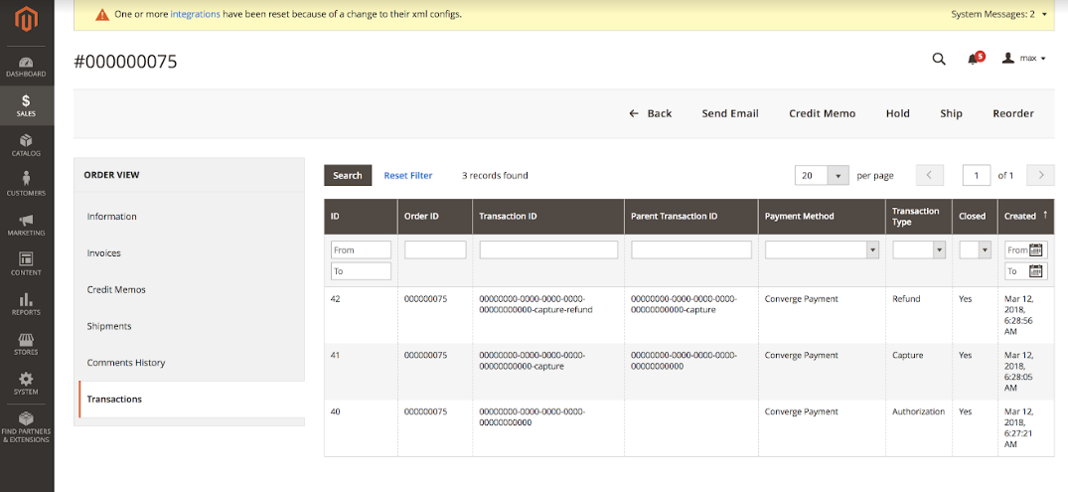1068x492 pixels.
Task: Expand System Messages dropdown
Action: click(x=999, y=14)
